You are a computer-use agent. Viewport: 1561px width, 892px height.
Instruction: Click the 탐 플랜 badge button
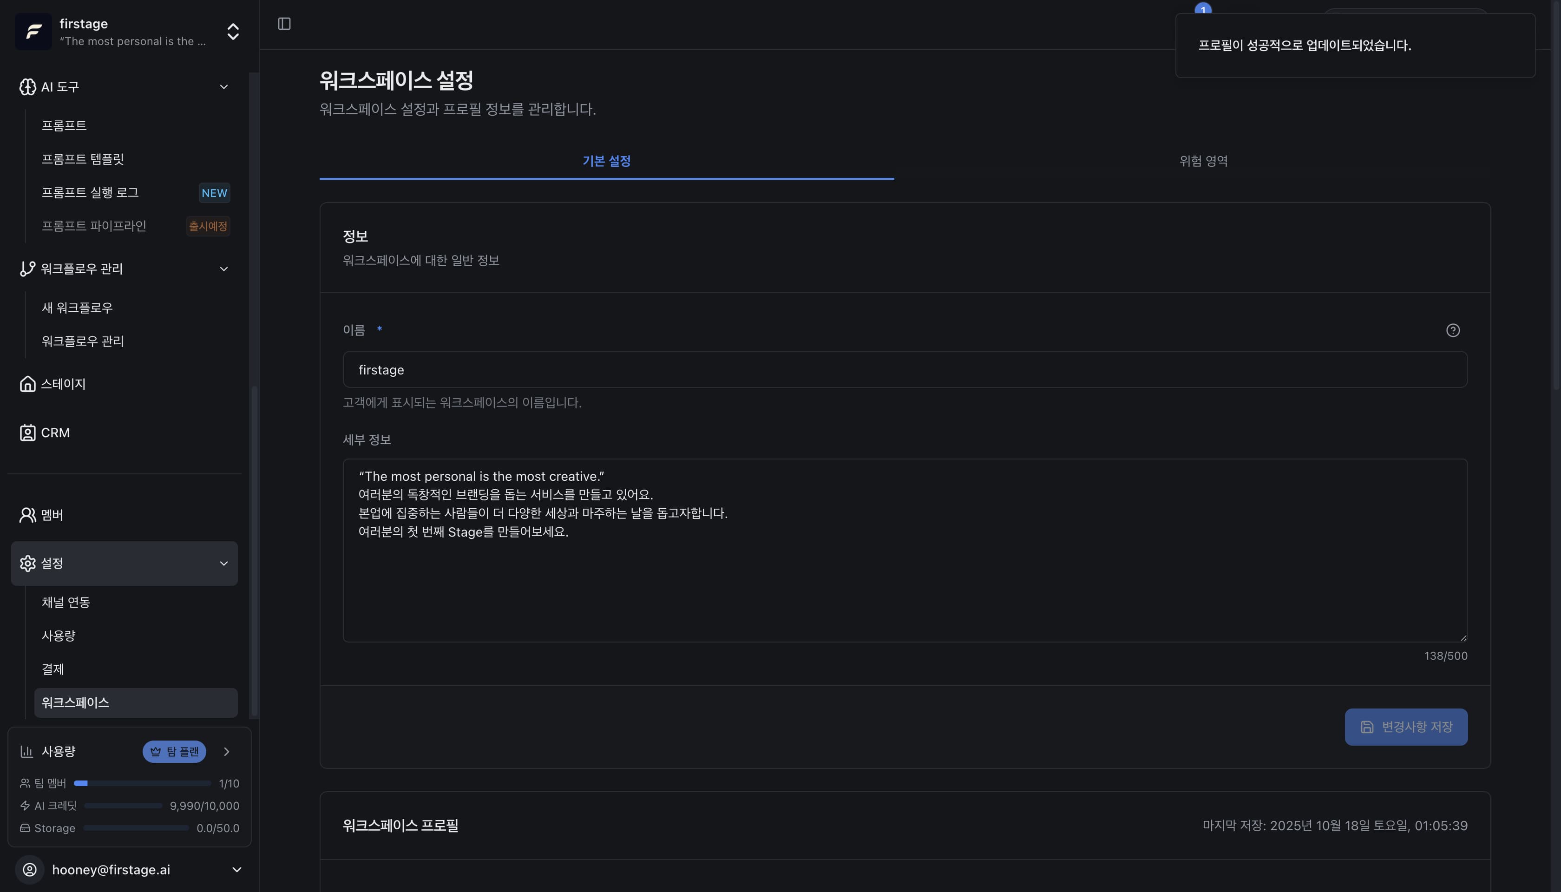(174, 751)
